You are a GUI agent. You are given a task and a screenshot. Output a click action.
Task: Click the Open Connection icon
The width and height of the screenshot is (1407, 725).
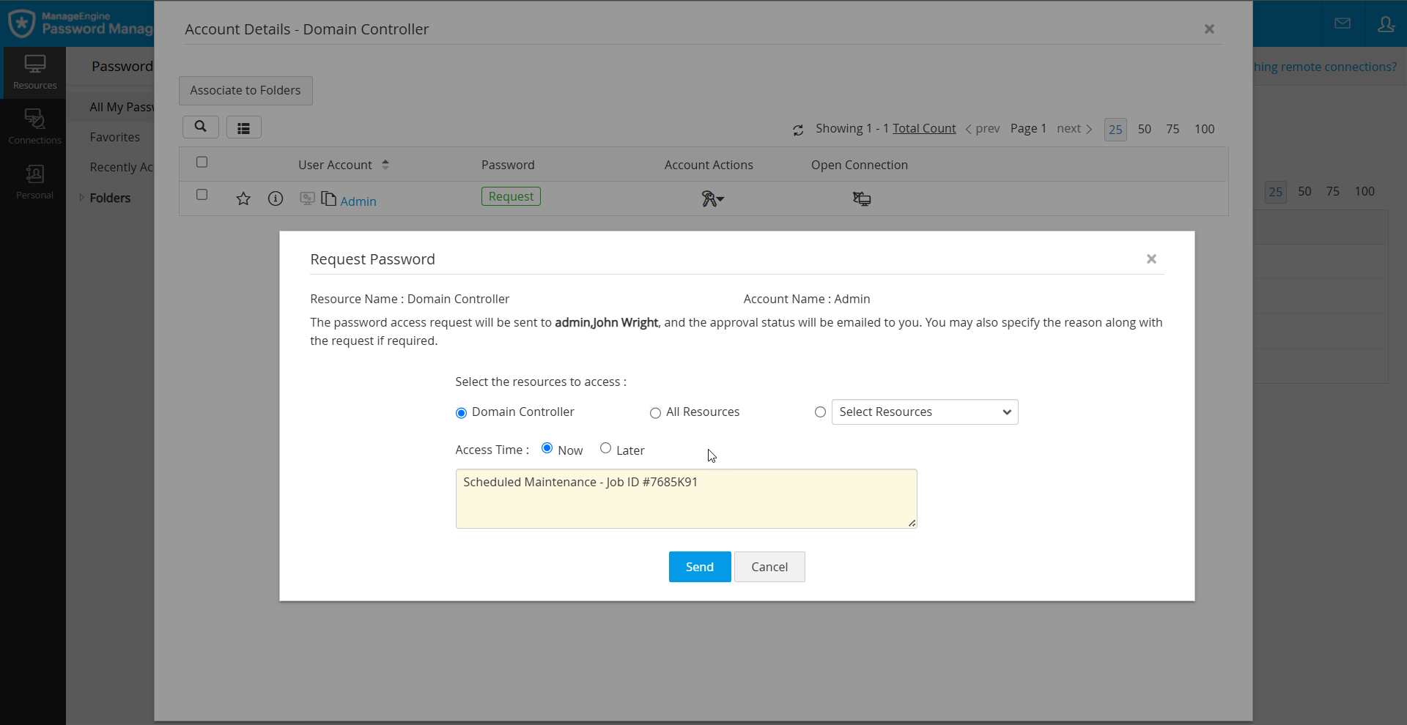click(862, 199)
